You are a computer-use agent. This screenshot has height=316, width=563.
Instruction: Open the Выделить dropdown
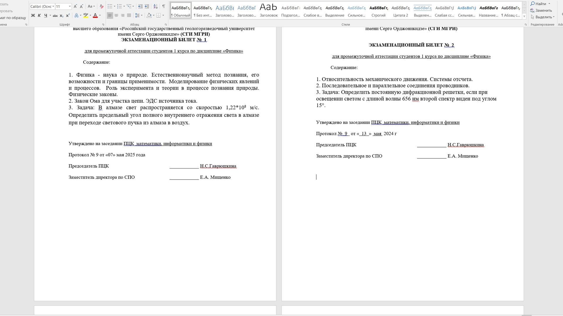(x=543, y=17)
